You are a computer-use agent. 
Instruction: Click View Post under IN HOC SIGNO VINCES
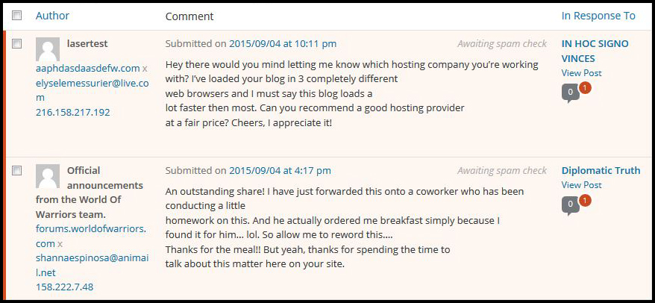581,73
